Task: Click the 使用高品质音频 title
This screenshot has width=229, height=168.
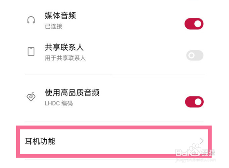Action: 72,92
